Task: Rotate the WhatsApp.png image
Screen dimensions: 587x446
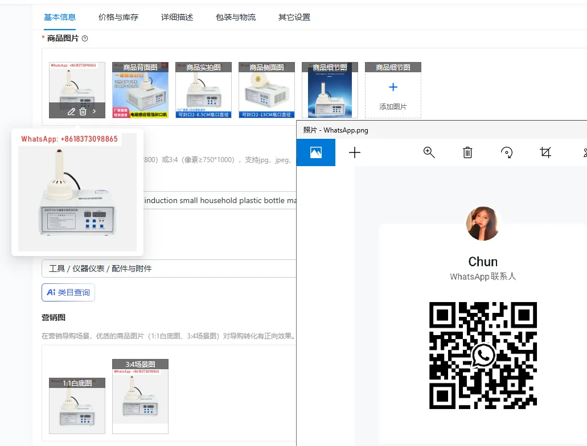Action: [x=506, y=152]
